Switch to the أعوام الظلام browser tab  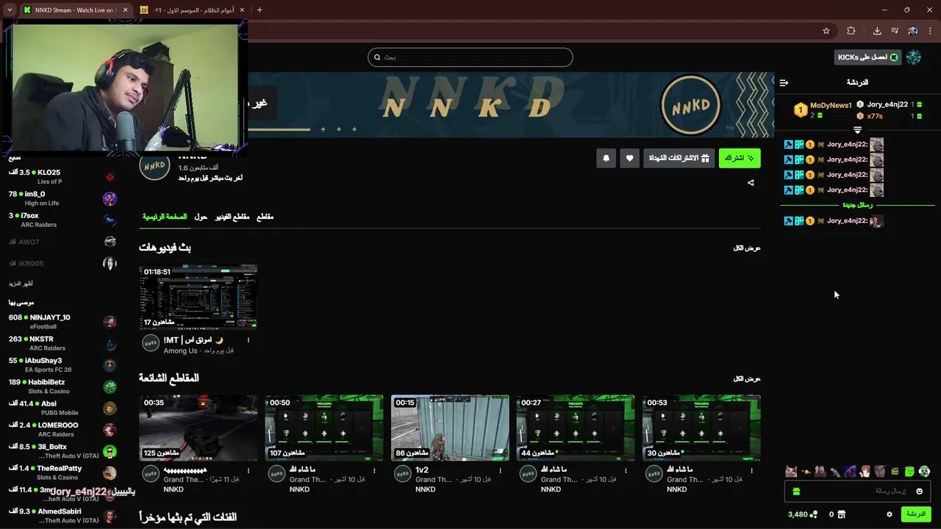[x=193, y=10]
